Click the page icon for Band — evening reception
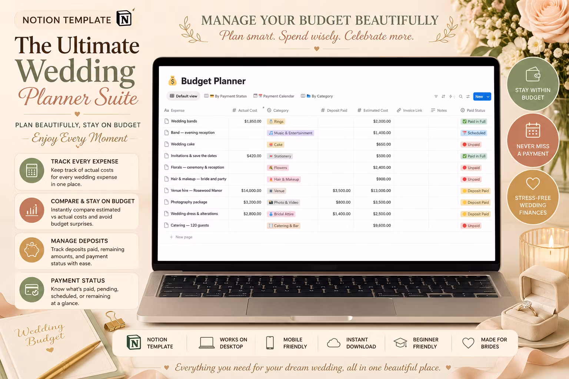The height and width of the screenshot is (379, 569). [166, 133]
